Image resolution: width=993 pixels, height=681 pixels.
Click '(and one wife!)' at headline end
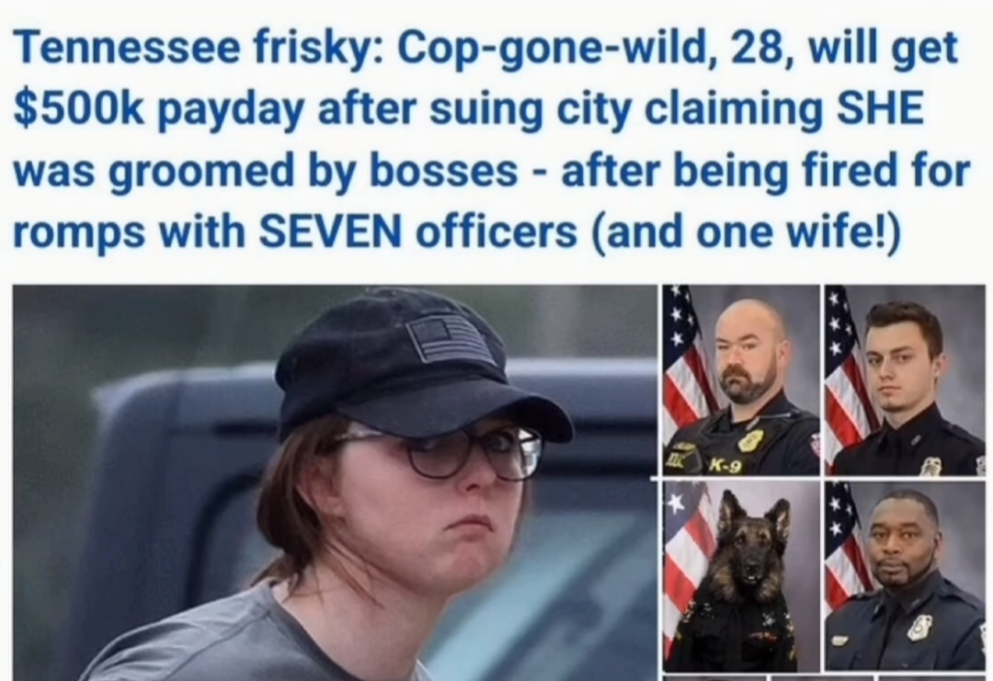(745, 233)
